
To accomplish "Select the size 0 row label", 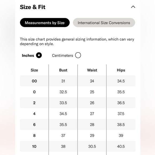I will click(34, 92).
